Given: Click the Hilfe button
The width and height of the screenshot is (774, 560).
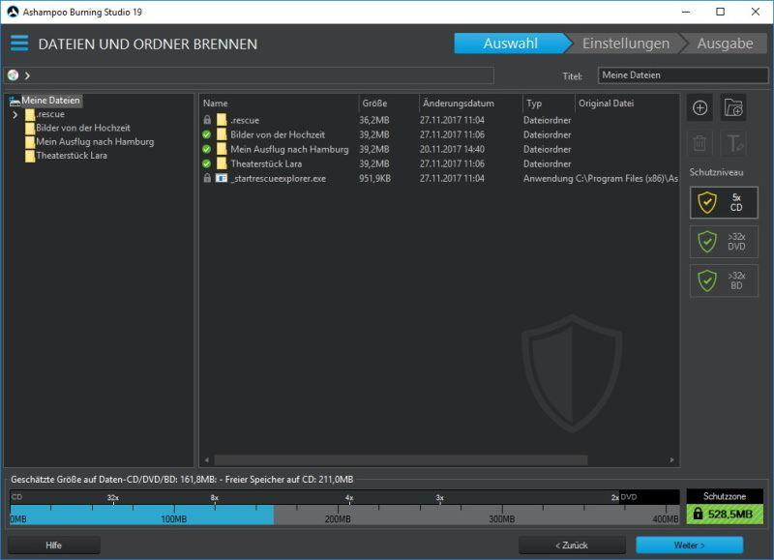Looking at the screenshot, I should [53, 545].
